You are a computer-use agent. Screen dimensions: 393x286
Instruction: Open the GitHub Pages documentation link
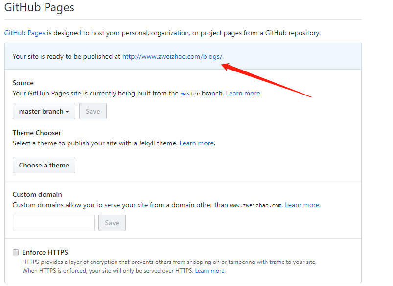(x=24, y=33)
